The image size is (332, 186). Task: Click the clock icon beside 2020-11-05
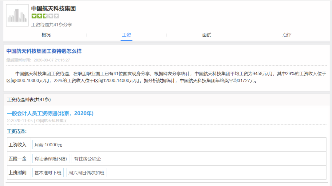tap(9, 121)
